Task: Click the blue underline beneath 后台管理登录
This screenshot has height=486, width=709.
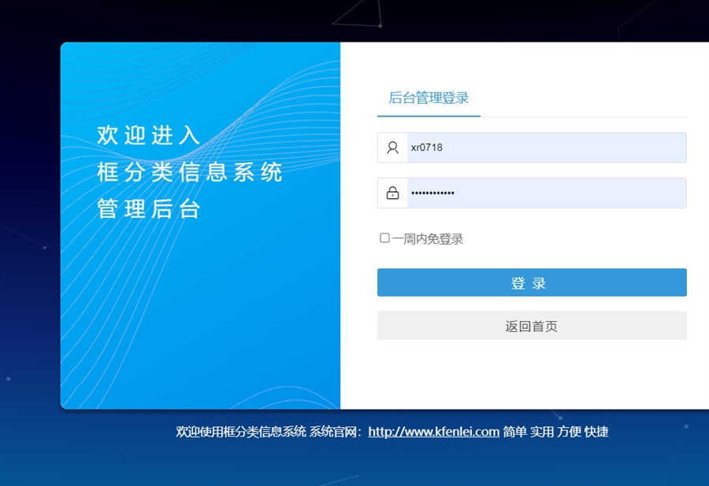Action: (429, 116)
